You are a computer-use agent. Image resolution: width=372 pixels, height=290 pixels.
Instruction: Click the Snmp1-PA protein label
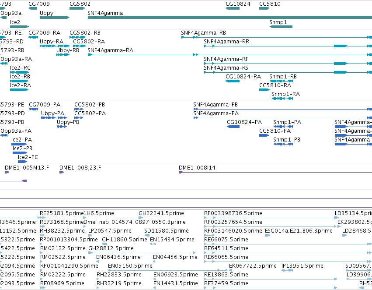[287, 122]
